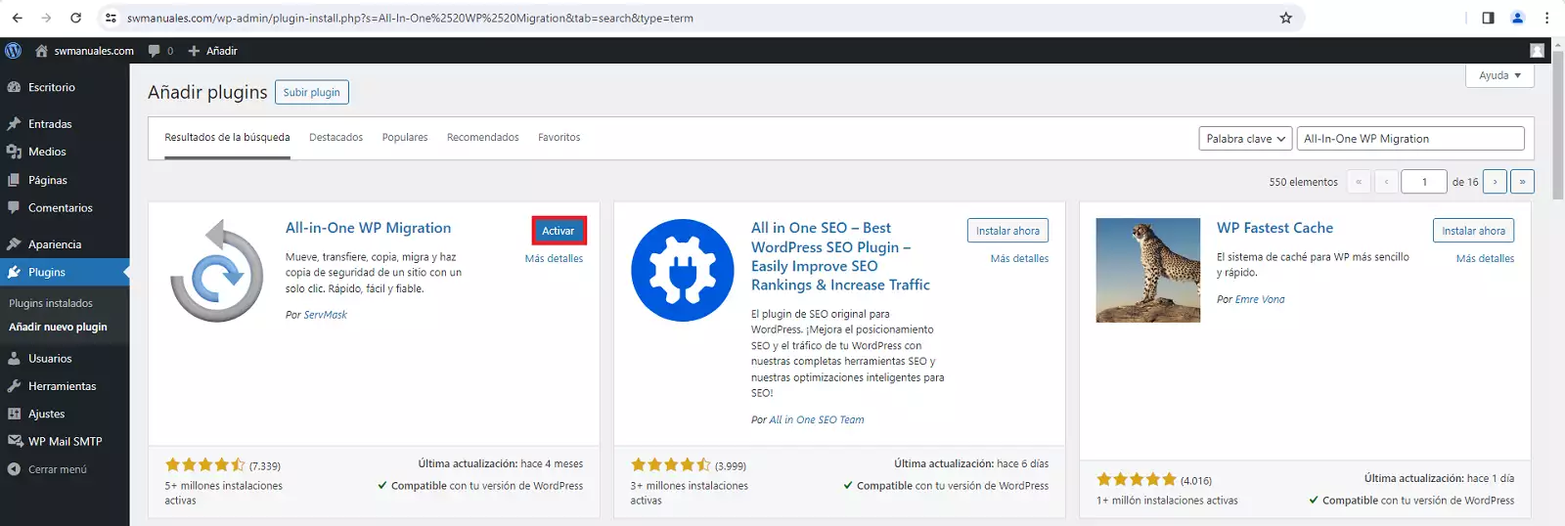Open WP Fastest Cache title link
This screenshot has width=1565, height=526.
click(1274, 228)
